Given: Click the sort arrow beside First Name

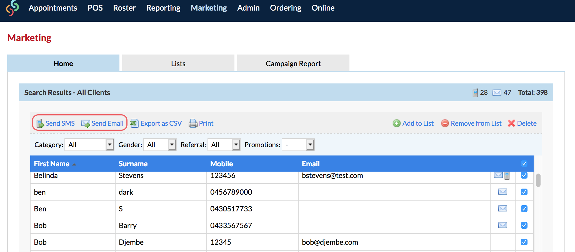Looking at the screenshot, I should point(74,164).
